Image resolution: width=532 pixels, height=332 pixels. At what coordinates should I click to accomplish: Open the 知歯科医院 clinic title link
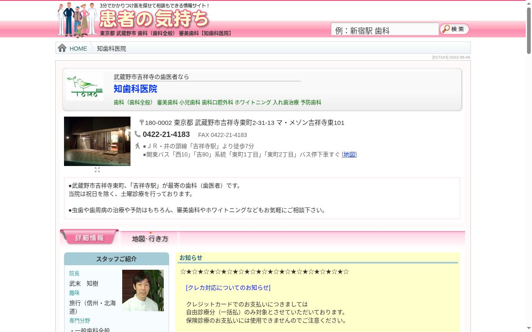(135, 89)
